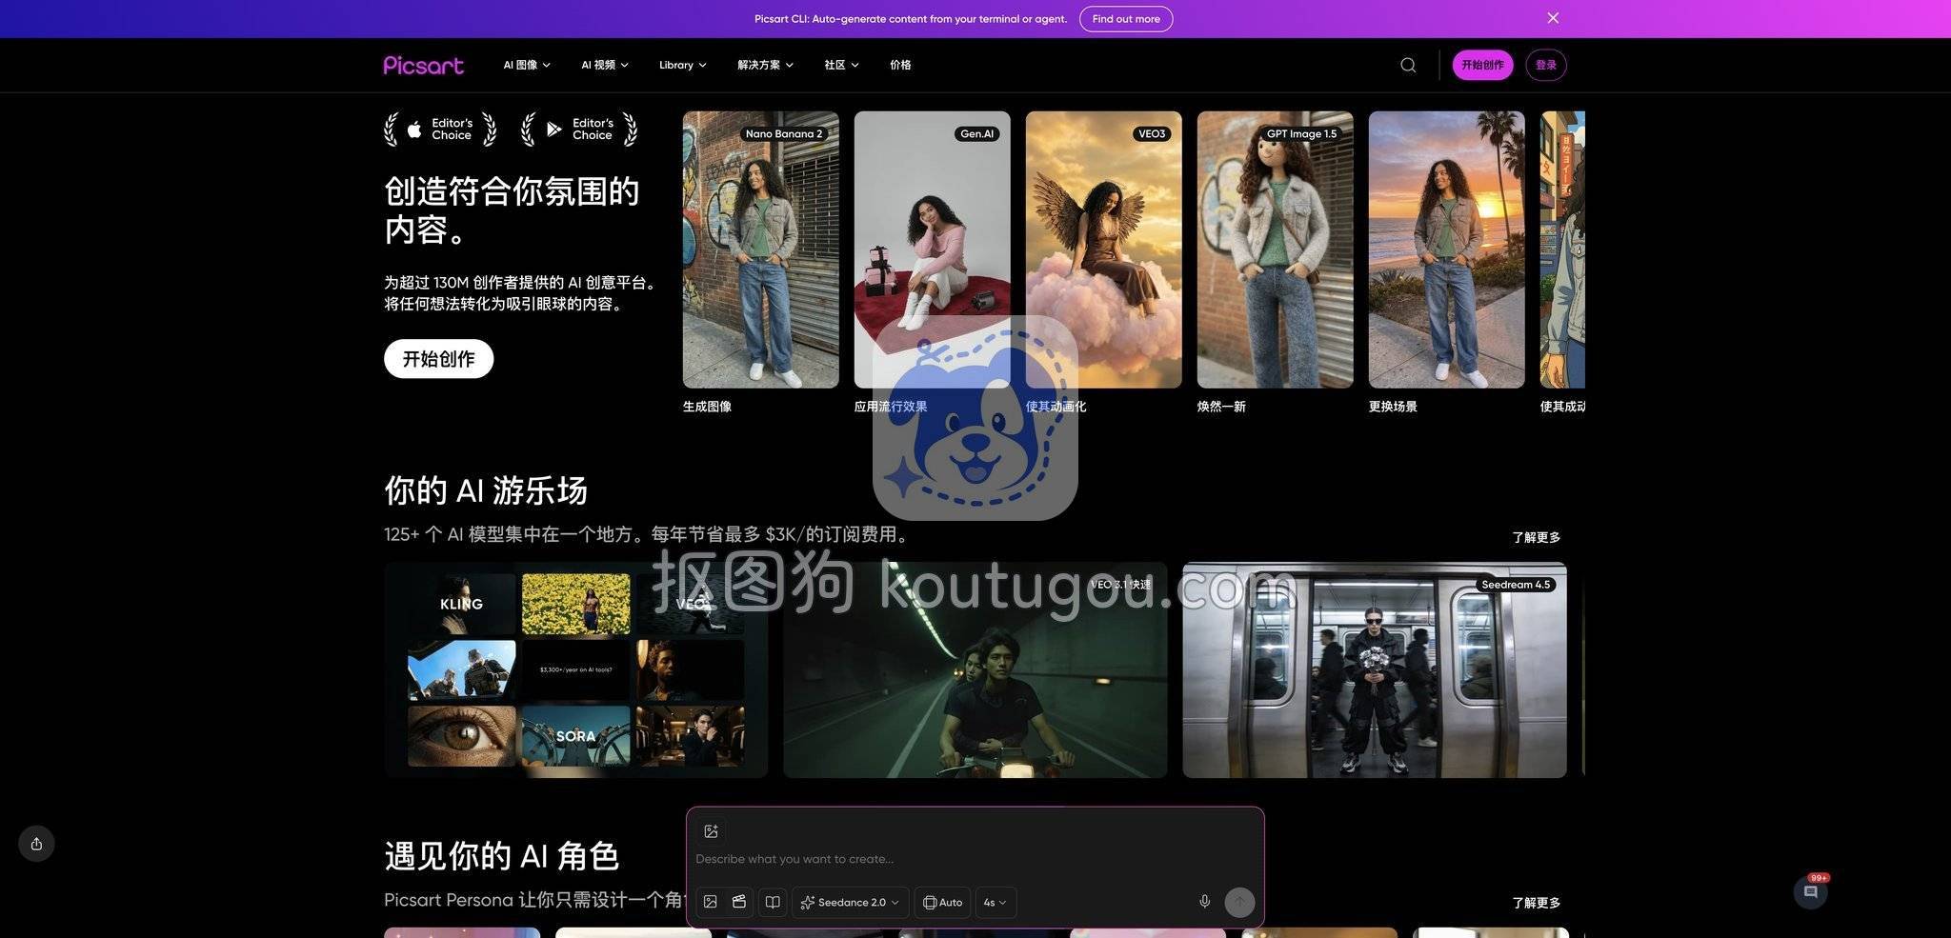The height and width of the screenshot is (938, 1951).
Task: Start voice input with the microphone
Action: coord(1204,902)
